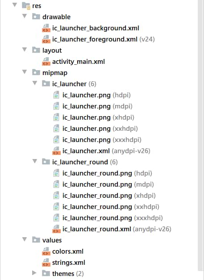Click the strings.xml file icon
Screen dimensions: 204x280
coord(46,263)
